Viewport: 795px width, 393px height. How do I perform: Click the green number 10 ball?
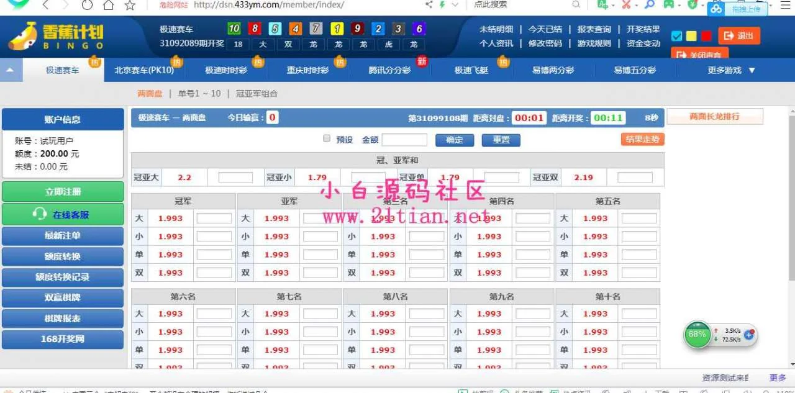coord(234,29)
